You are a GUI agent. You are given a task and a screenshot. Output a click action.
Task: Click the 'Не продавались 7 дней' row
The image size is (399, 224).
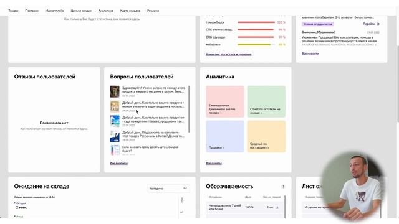pyautogui.click(x=245, y=207)
